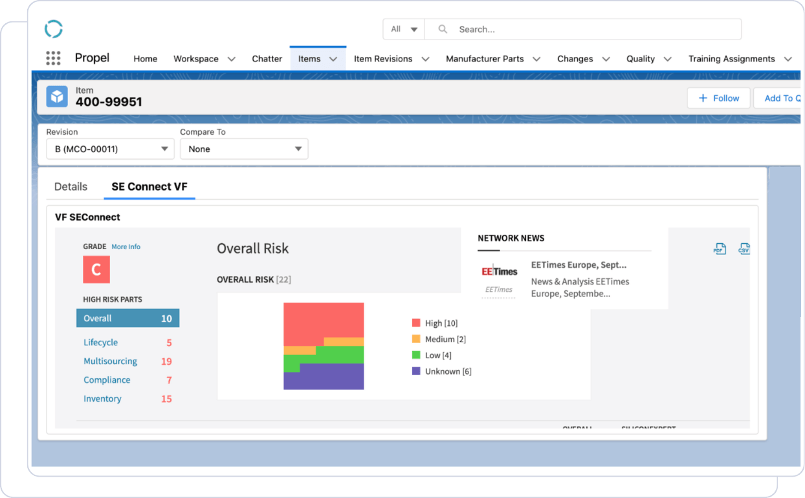The width and height of the screenshot is (805, 498).
Task: Expand the Workspace menu chevron
Action: (232, 59)
